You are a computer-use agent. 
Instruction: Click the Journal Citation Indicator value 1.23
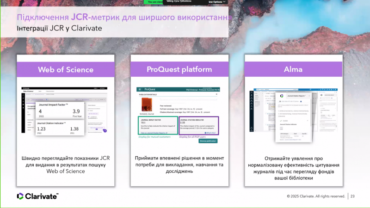[x=41, y=129]
